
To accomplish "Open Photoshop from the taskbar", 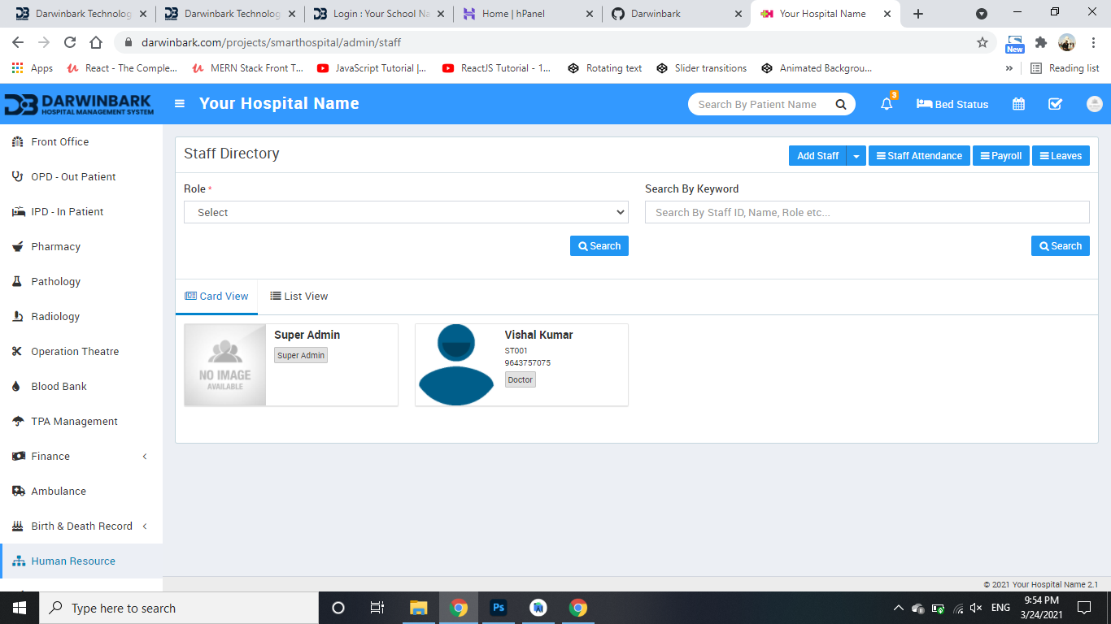I will pos(499,608).
